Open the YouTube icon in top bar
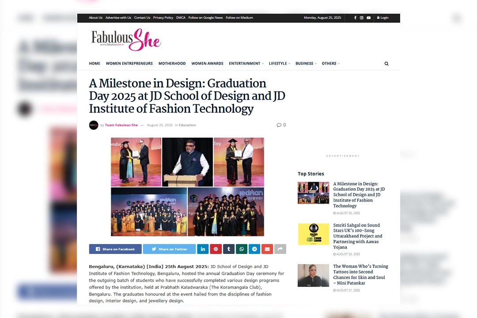This screenshot has width=477, height=318. tap(368, 18)
